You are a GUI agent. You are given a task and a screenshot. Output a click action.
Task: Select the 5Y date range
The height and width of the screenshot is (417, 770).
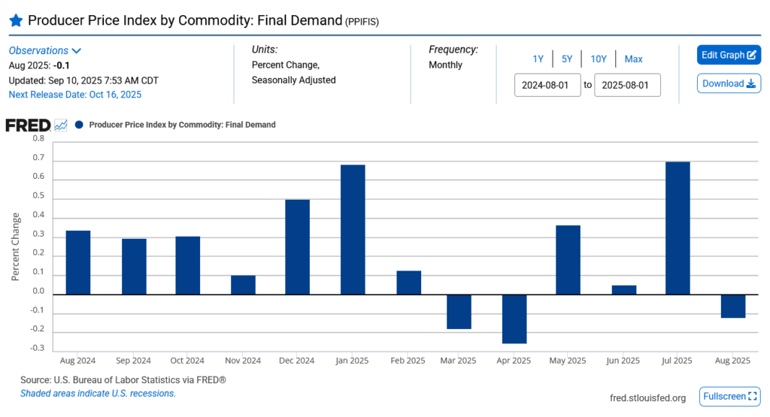click(x=567, y=59)
